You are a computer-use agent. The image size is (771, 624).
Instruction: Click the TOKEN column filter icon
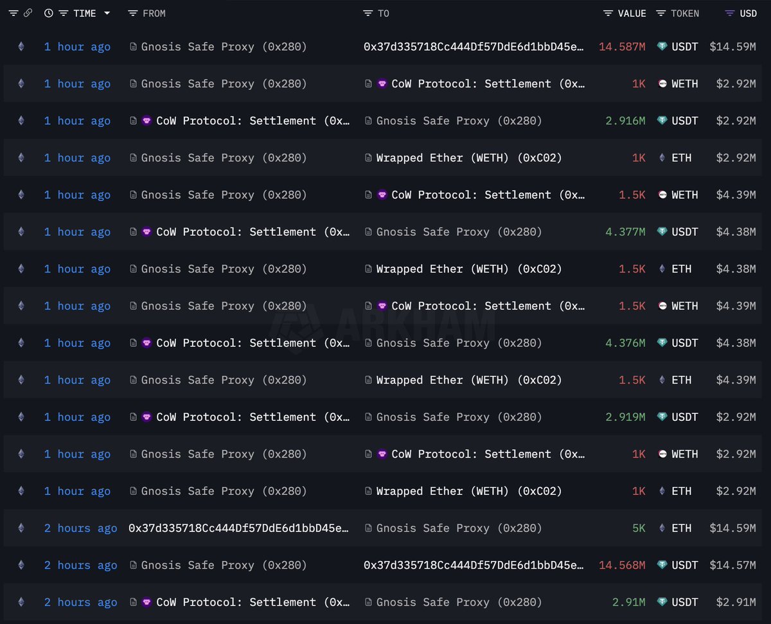(660, 13)
